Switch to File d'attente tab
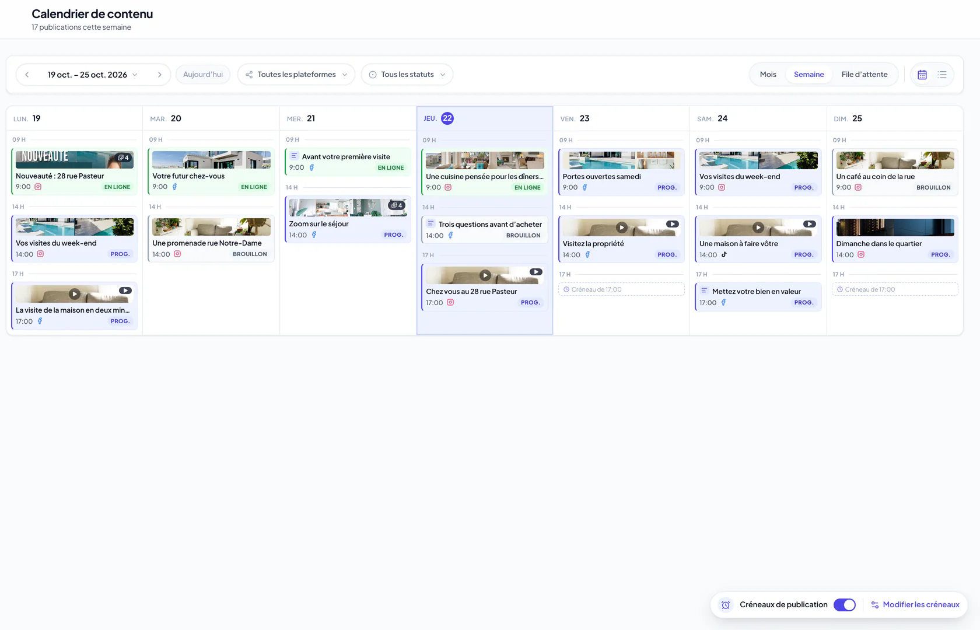The width and height of the screenshot is (980, 630). point(864,75)
